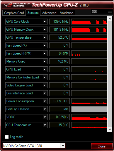
Task: Expand Memory Used dropdown arrow
Action: (x=45, y=61)
